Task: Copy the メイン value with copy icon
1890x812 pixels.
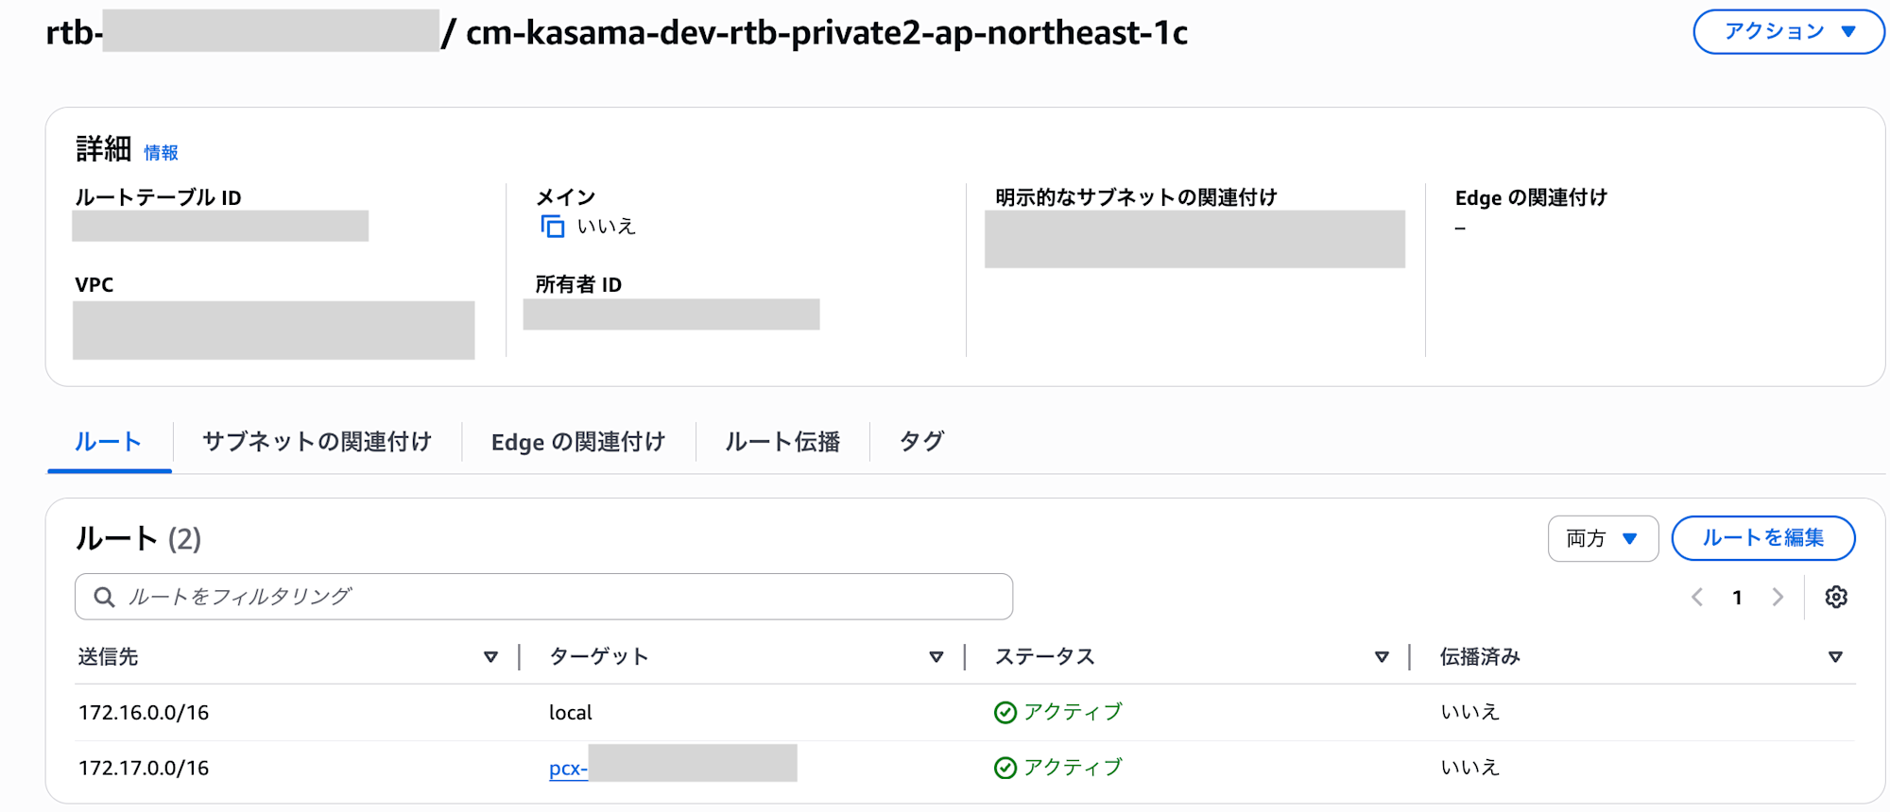Action: pos(552,227)
